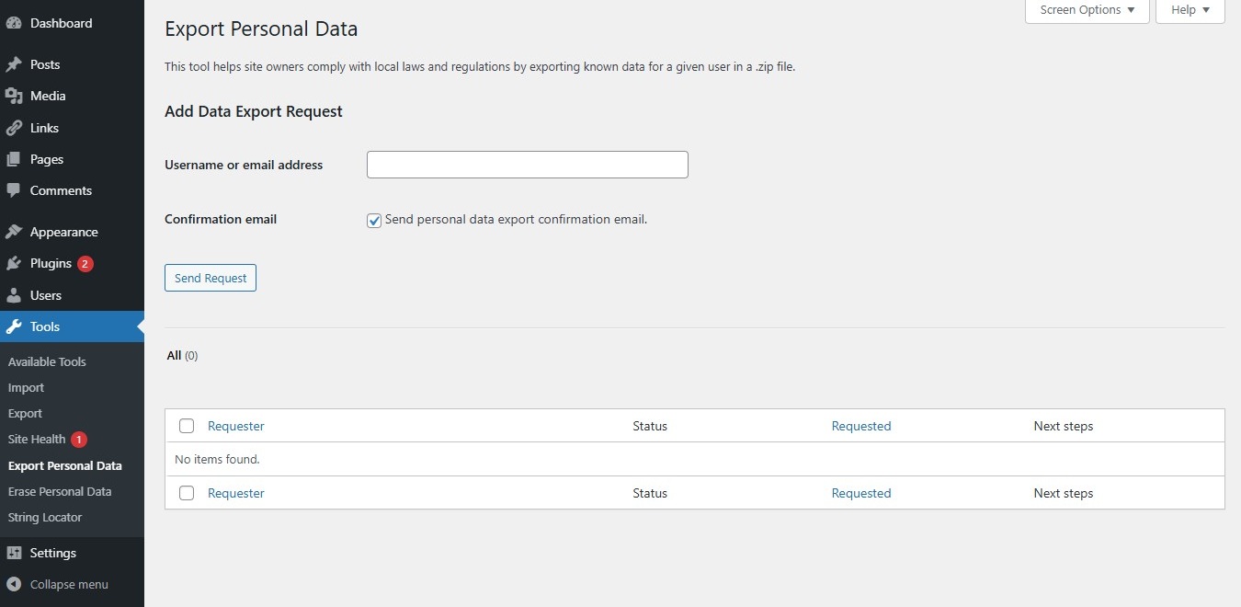Click the Plugins plug icon

(x=14, y=263)
